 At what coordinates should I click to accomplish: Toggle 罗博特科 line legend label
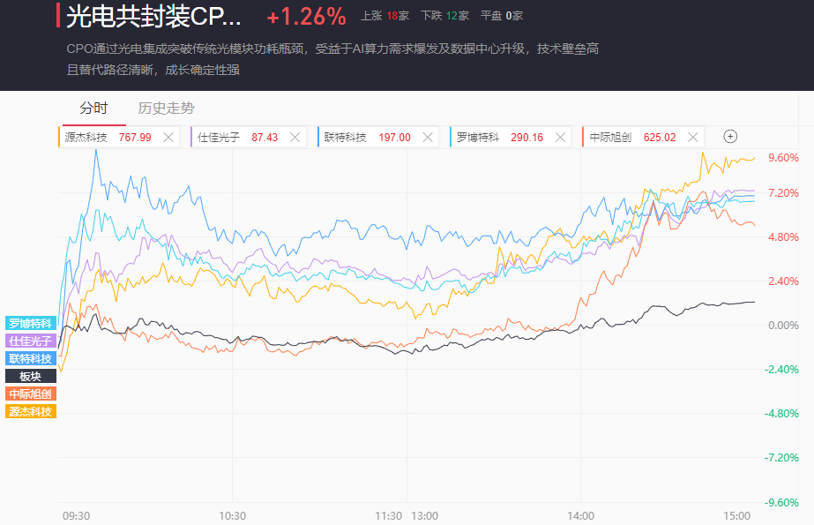click(31, 323)
